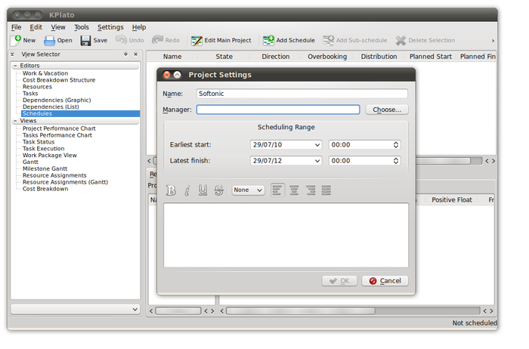Screen dimensions: 529x349
Task: Open the Edit menu
Action: tap(36, 27)
